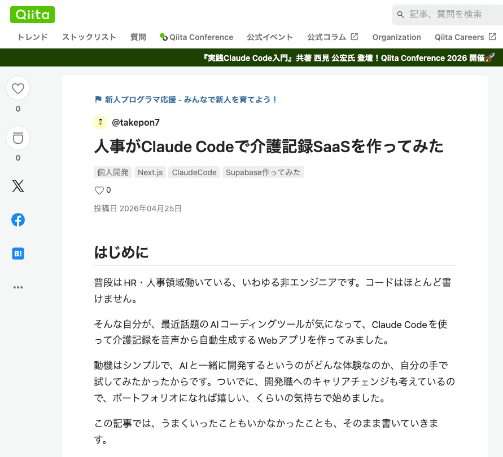Select the Supabase作ってみた tag

pyautogui.click(x=263, y=172)
